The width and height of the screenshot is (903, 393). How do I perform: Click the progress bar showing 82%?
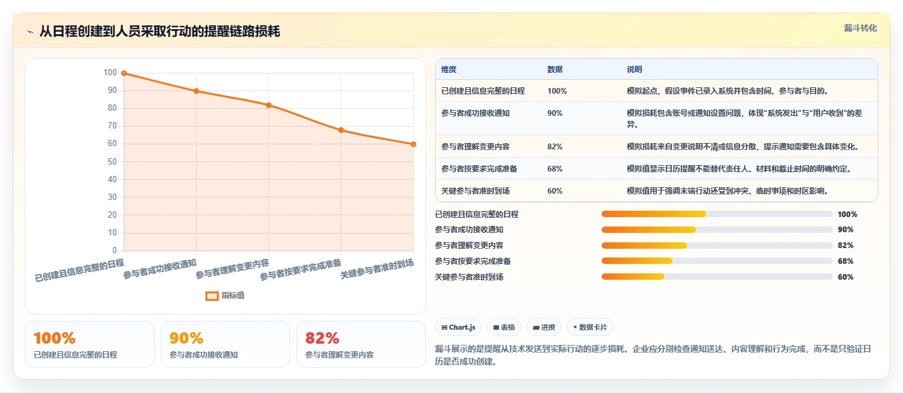tap(717, 246)
